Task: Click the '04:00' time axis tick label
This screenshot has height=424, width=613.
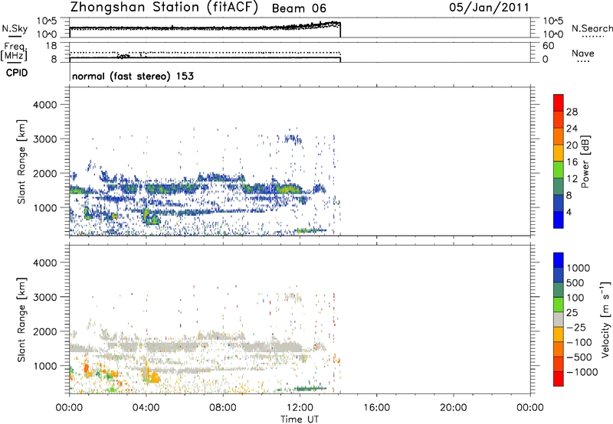Action: tap(146, 408)
